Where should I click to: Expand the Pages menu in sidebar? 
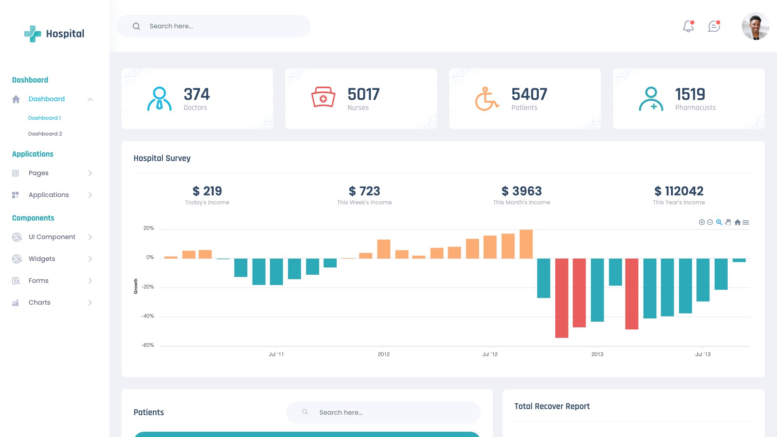[x=38, y=173]
